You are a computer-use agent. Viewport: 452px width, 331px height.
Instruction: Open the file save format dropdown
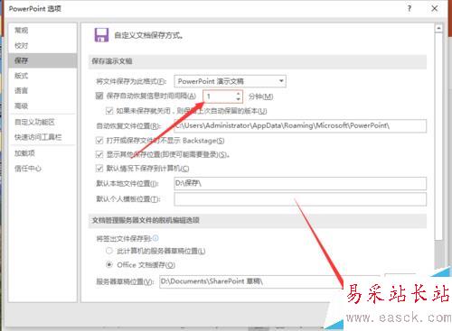pos(230,81)
